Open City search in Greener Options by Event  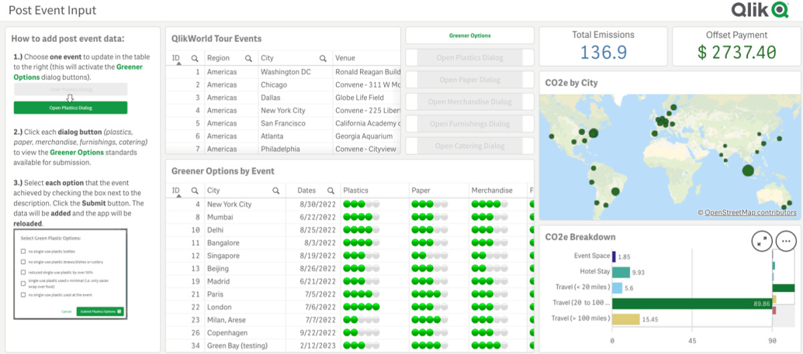[276, 191]
